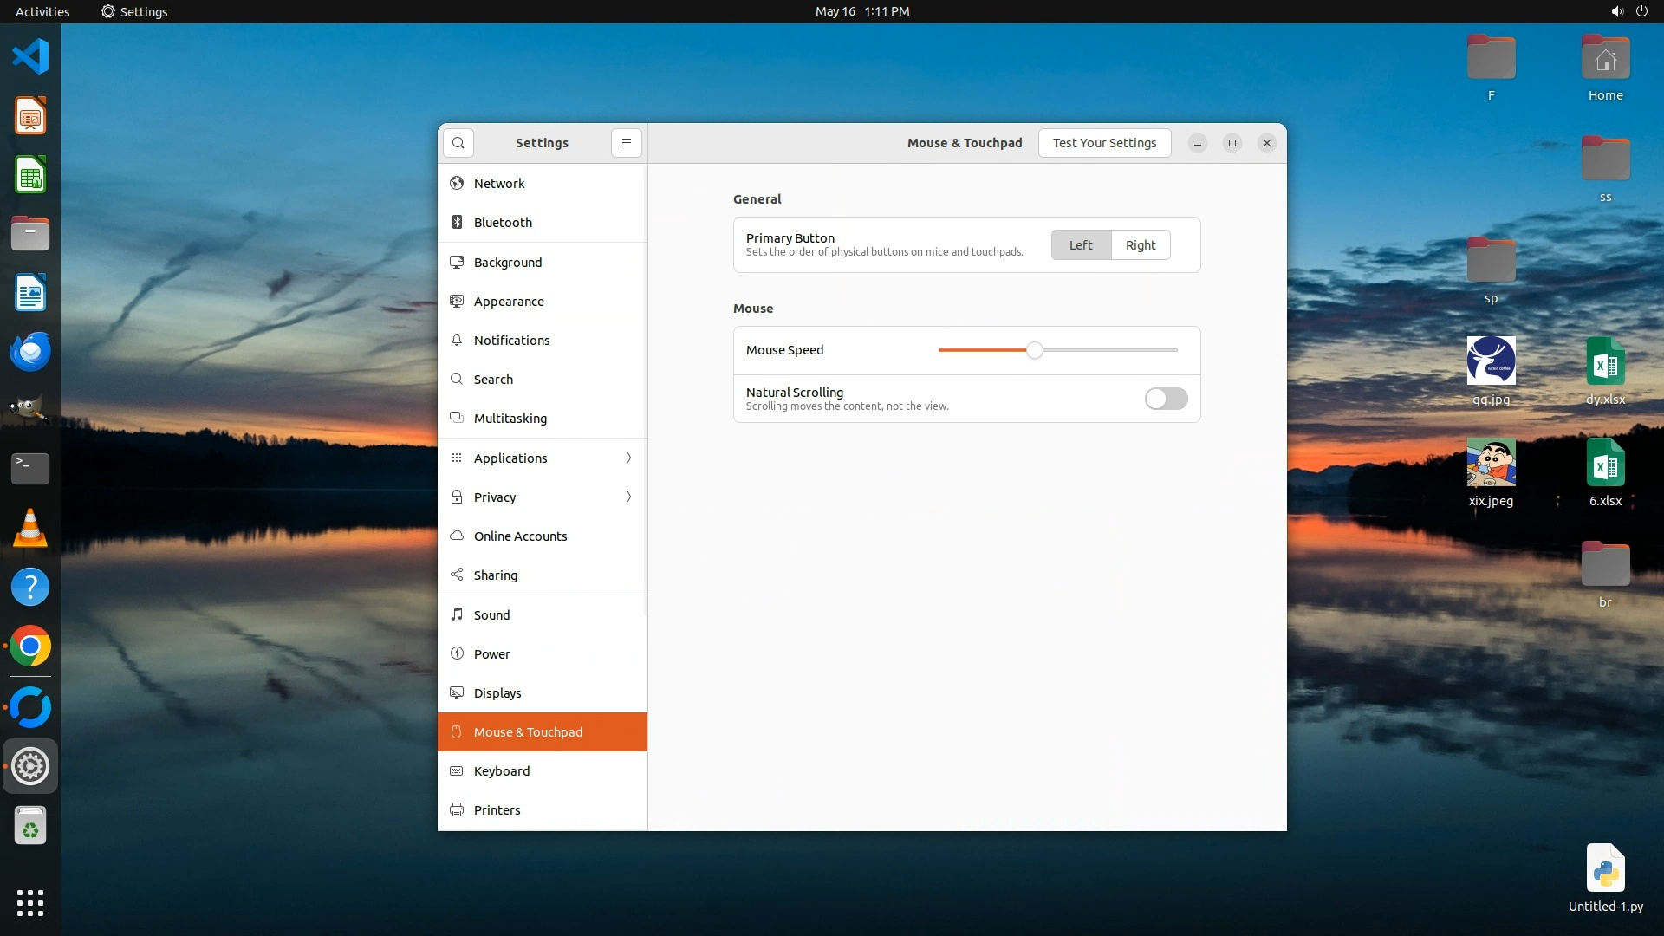Open Google Chrome from the dock
1664x936 pixels.
[x=30, y=647]
